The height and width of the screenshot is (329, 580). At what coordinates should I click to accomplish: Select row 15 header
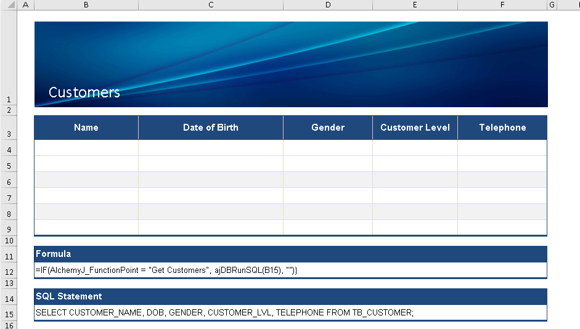pos(9,314)
